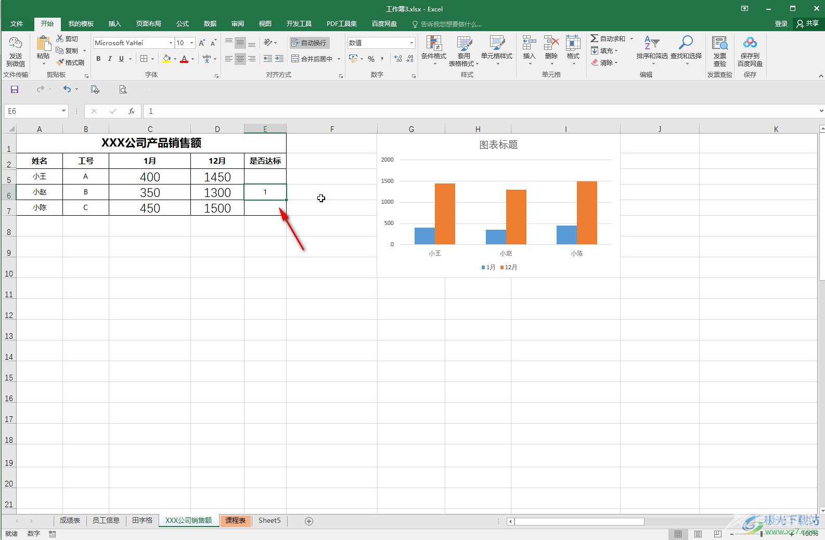Click the cell borders icon
This screenshot has height=540, width=825.
[144, 59]
